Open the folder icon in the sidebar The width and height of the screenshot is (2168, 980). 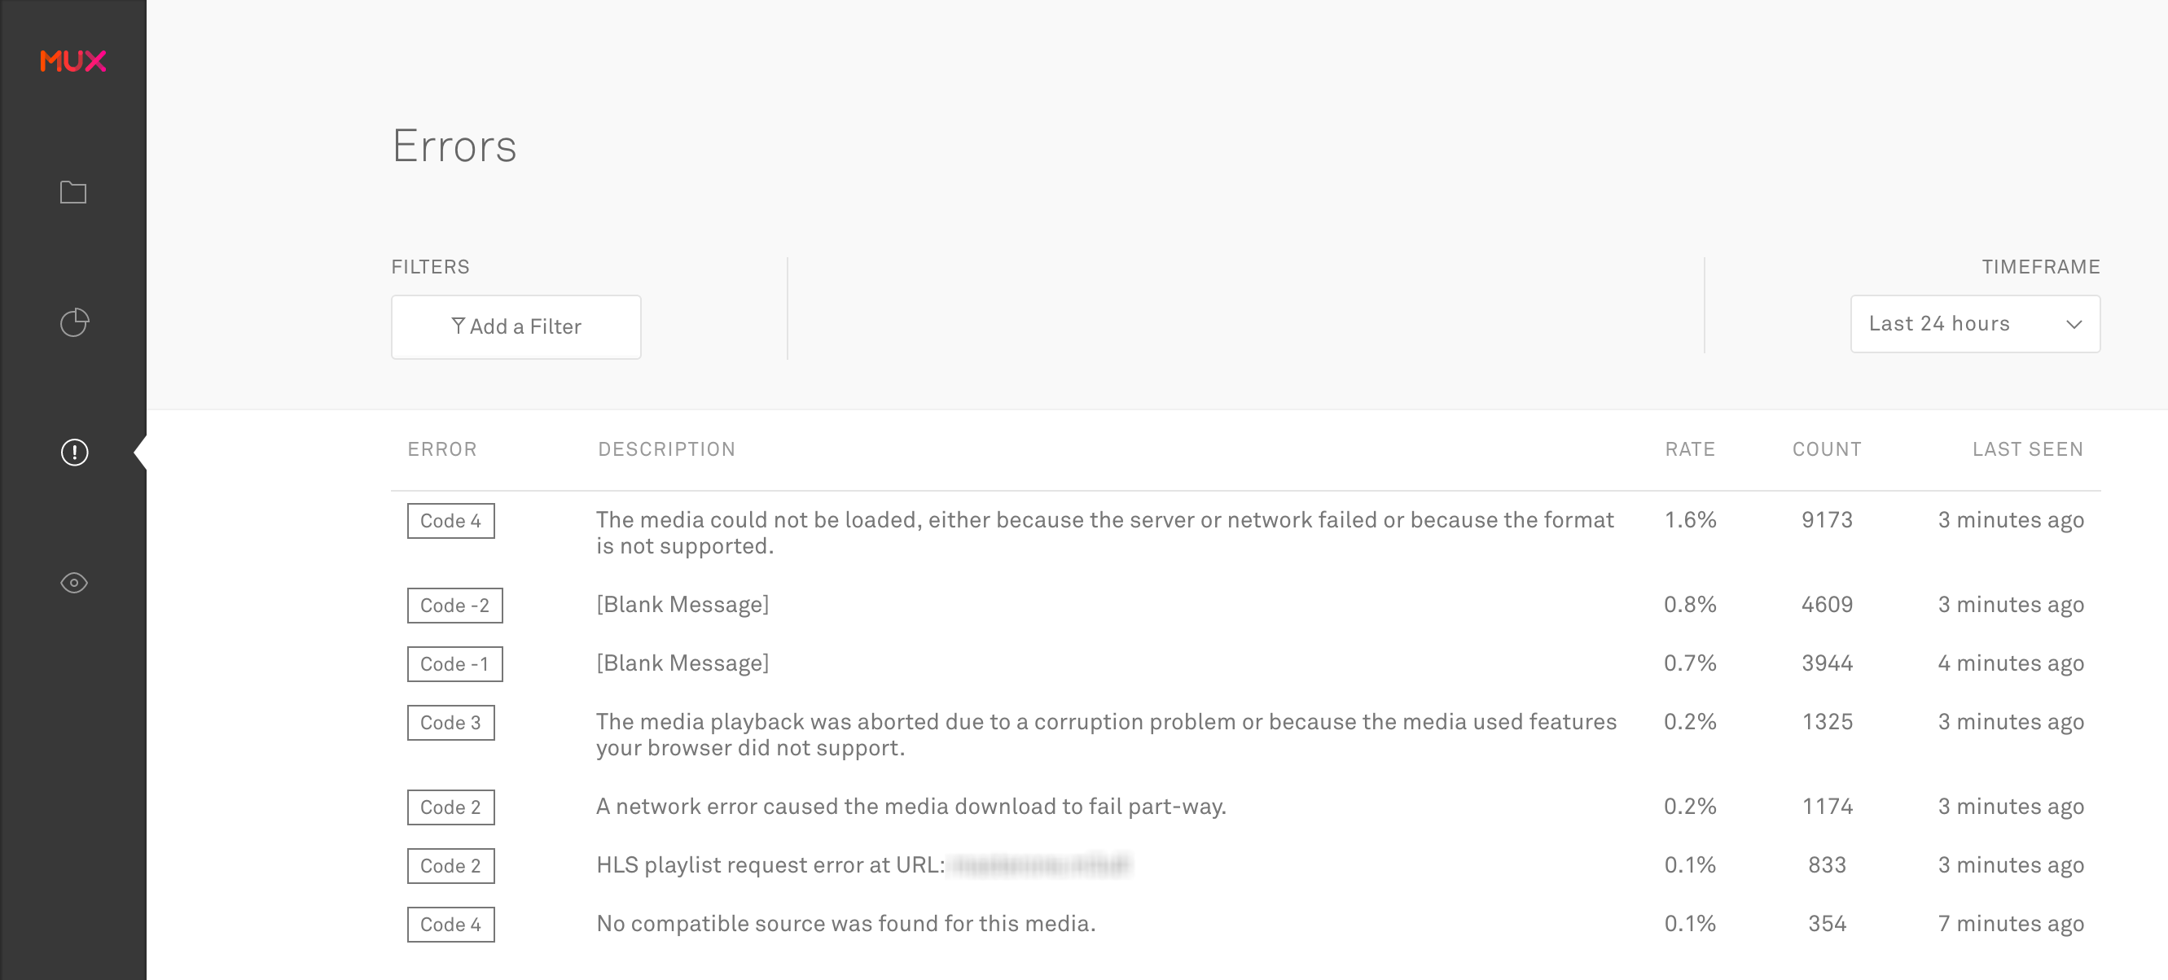tap(73, 193)
